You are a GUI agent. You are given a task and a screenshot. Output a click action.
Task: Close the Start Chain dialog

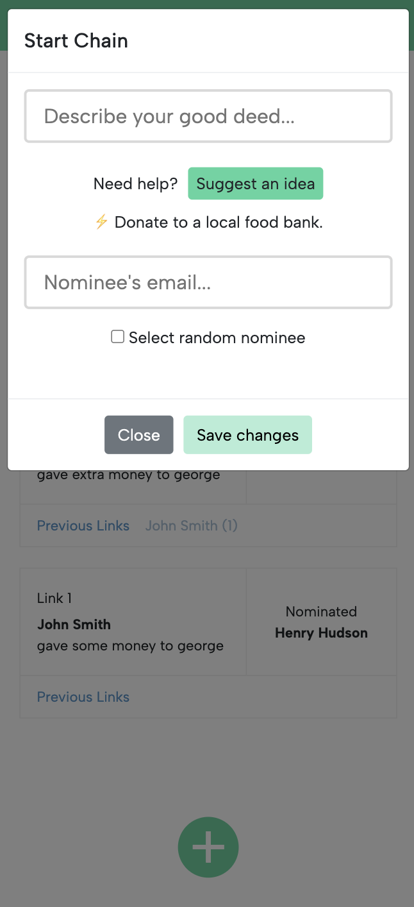pyautogui.click(x=138, y=435)
